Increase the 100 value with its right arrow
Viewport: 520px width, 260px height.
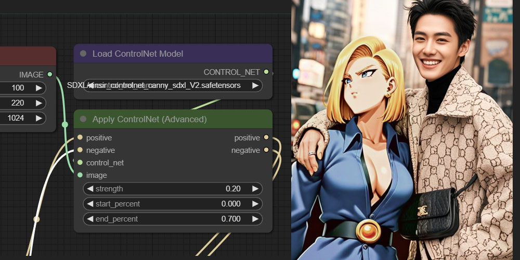(x=39, y=88)
